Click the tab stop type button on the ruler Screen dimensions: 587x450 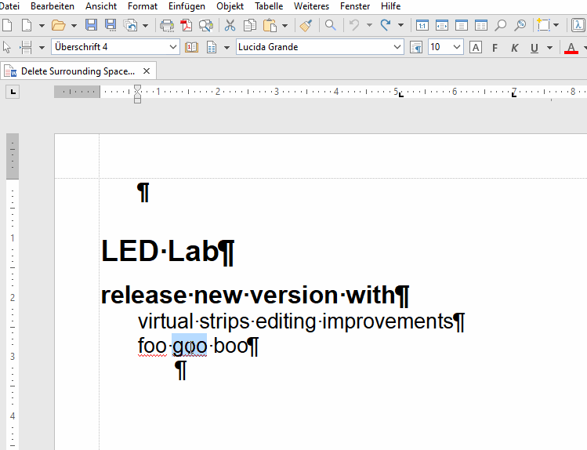[13, 93]
